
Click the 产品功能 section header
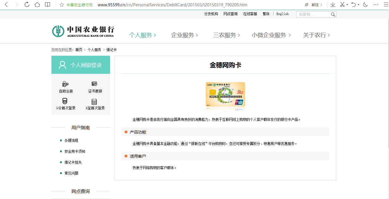pyautogui.click(x=225, y=132)
